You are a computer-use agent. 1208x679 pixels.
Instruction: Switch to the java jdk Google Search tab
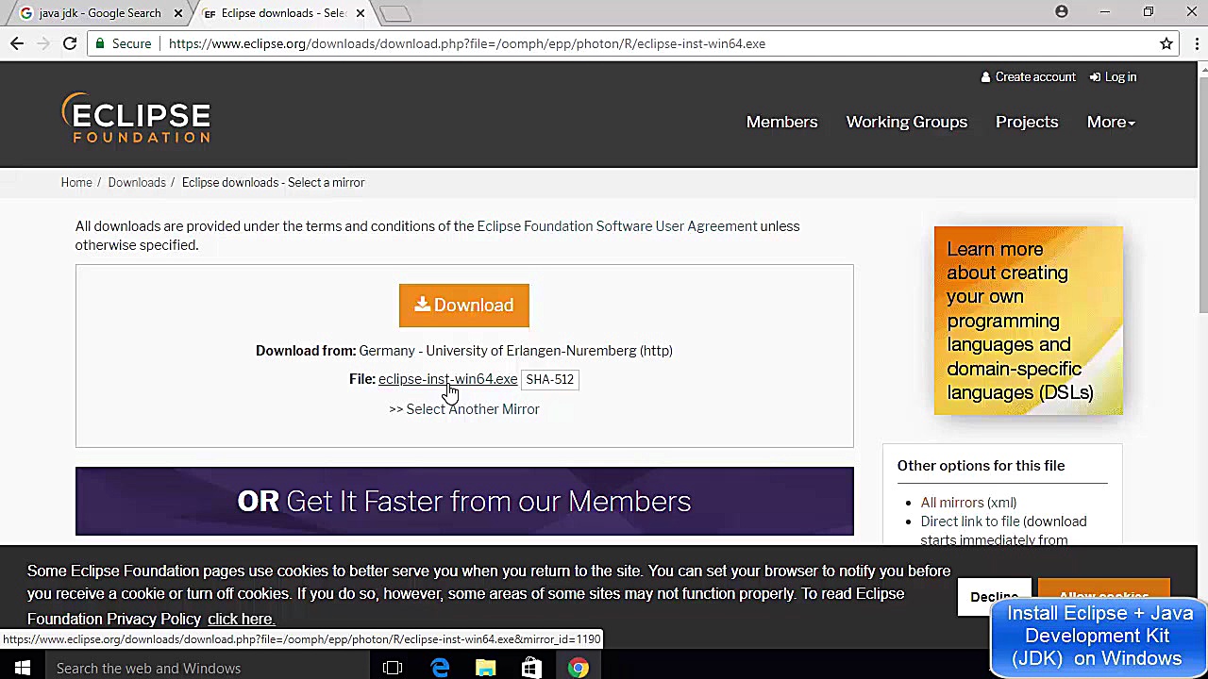(99, 13)
